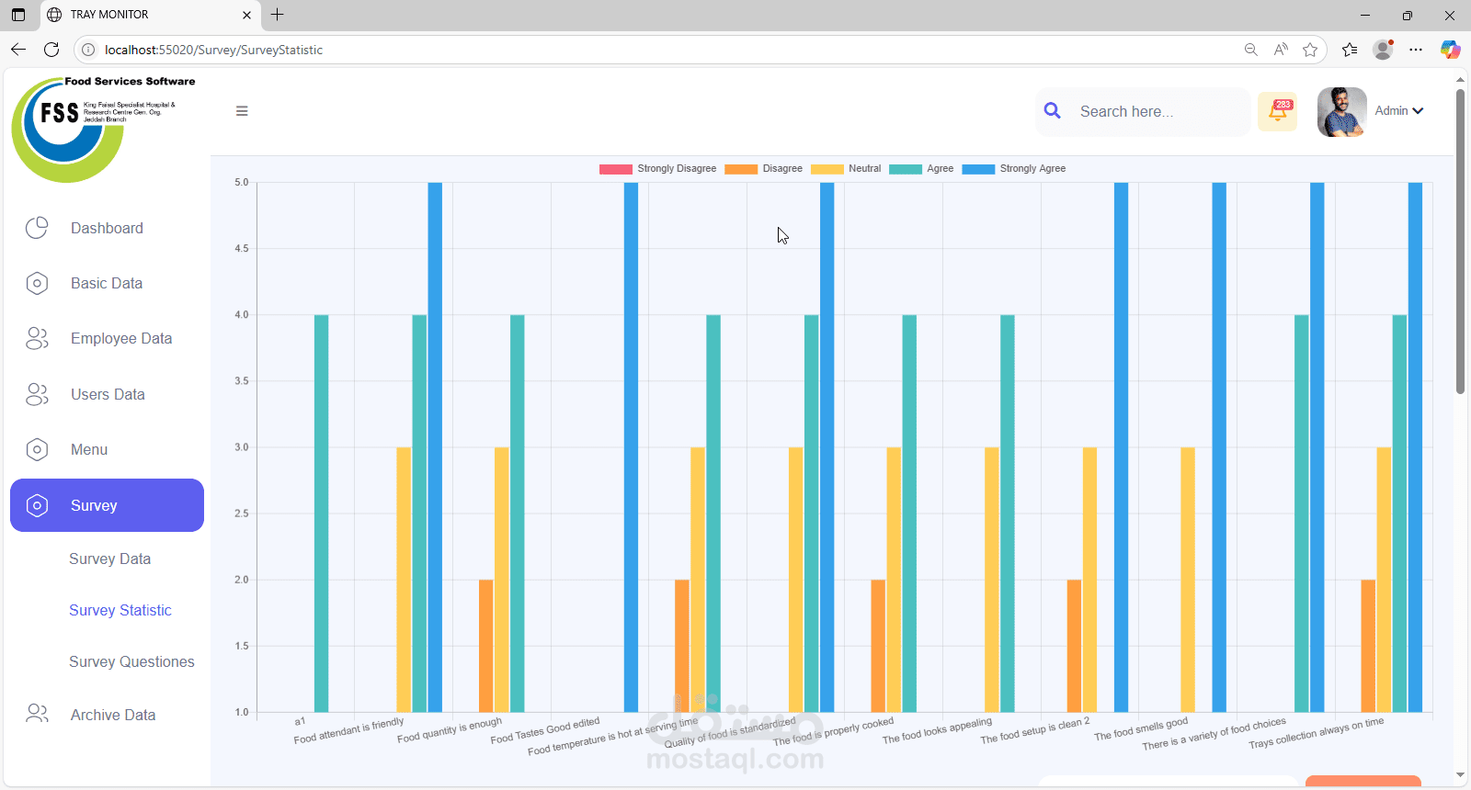Screen dimensions: 1471x790
Task: Click the Trays collection always on time label
Action: click(1317, 733)
